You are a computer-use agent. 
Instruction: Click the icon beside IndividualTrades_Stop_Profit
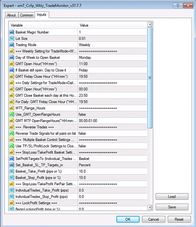(x=12, y=196)
